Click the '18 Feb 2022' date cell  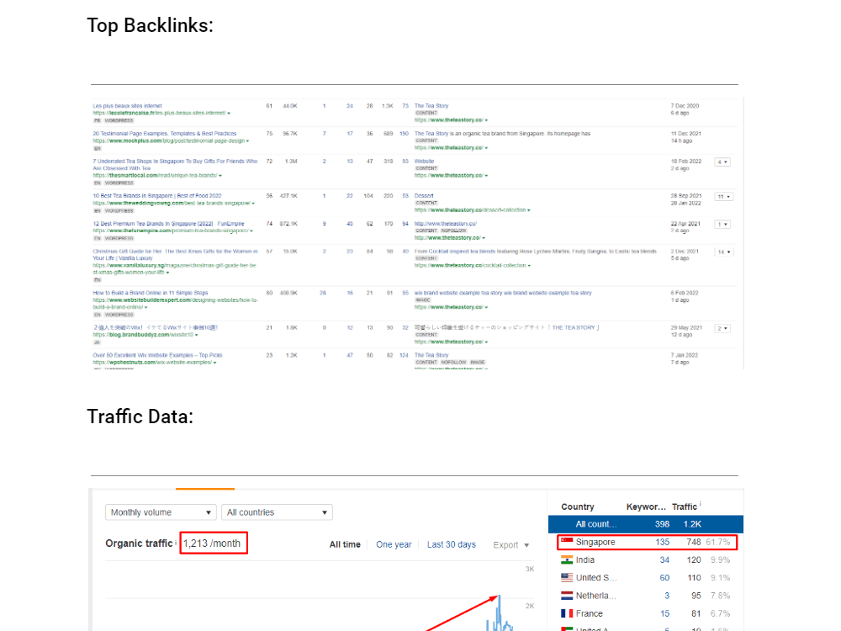pos(686,161)
